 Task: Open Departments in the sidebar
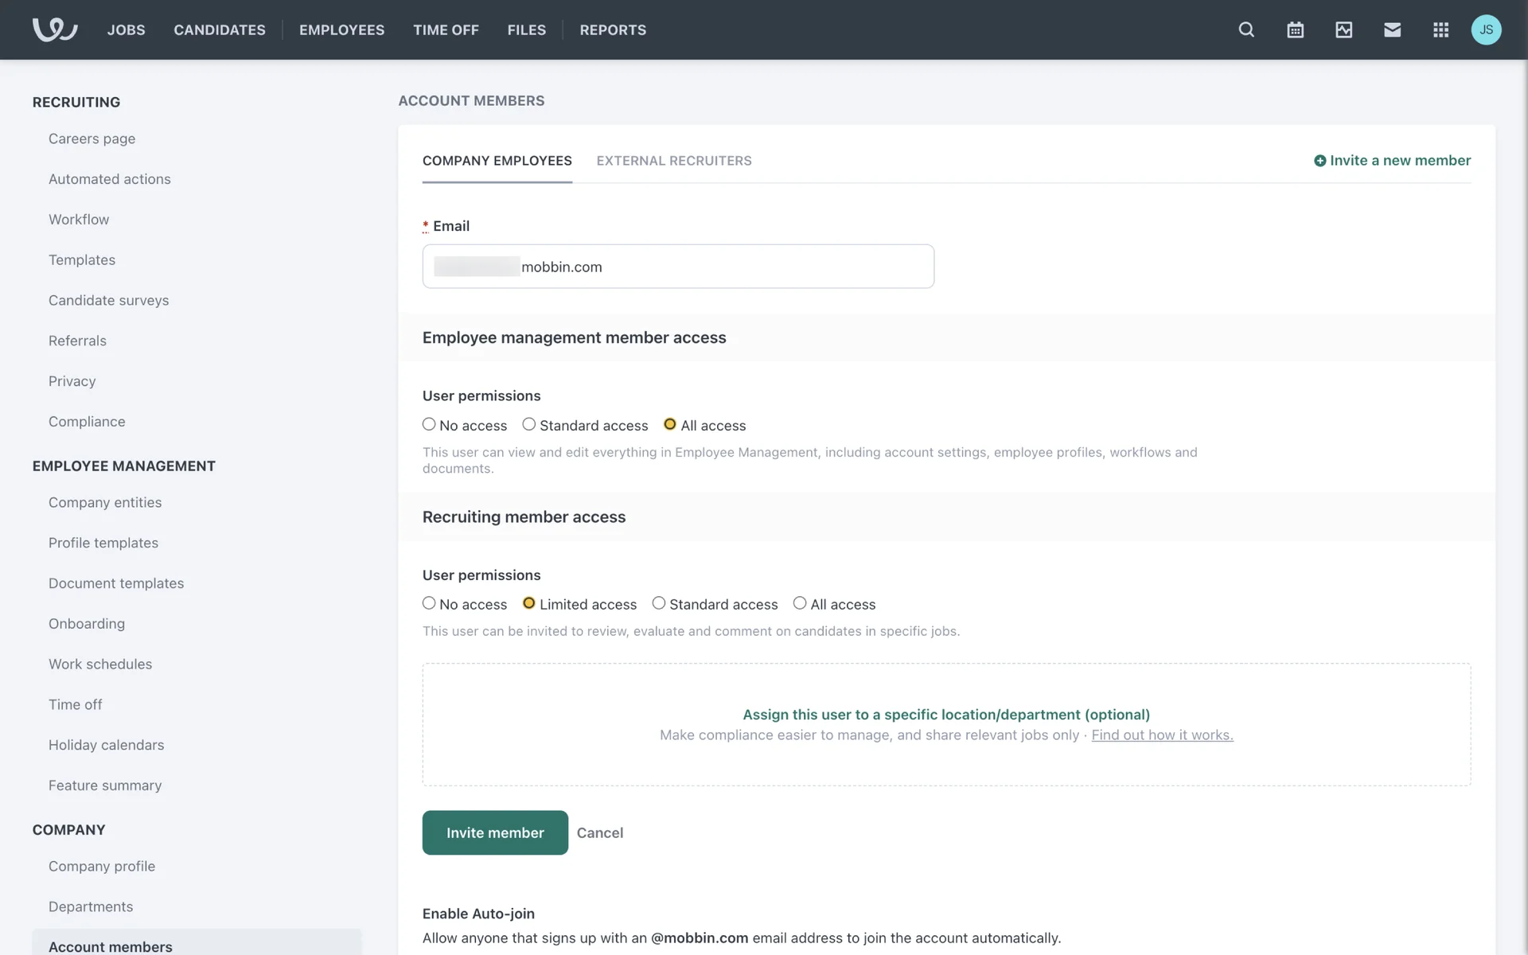[x=91, y=906]
